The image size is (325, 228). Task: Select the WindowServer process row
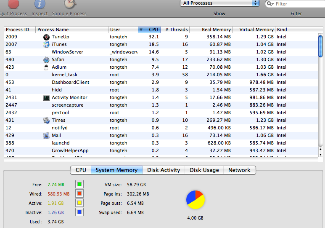(x=161, y=52)
